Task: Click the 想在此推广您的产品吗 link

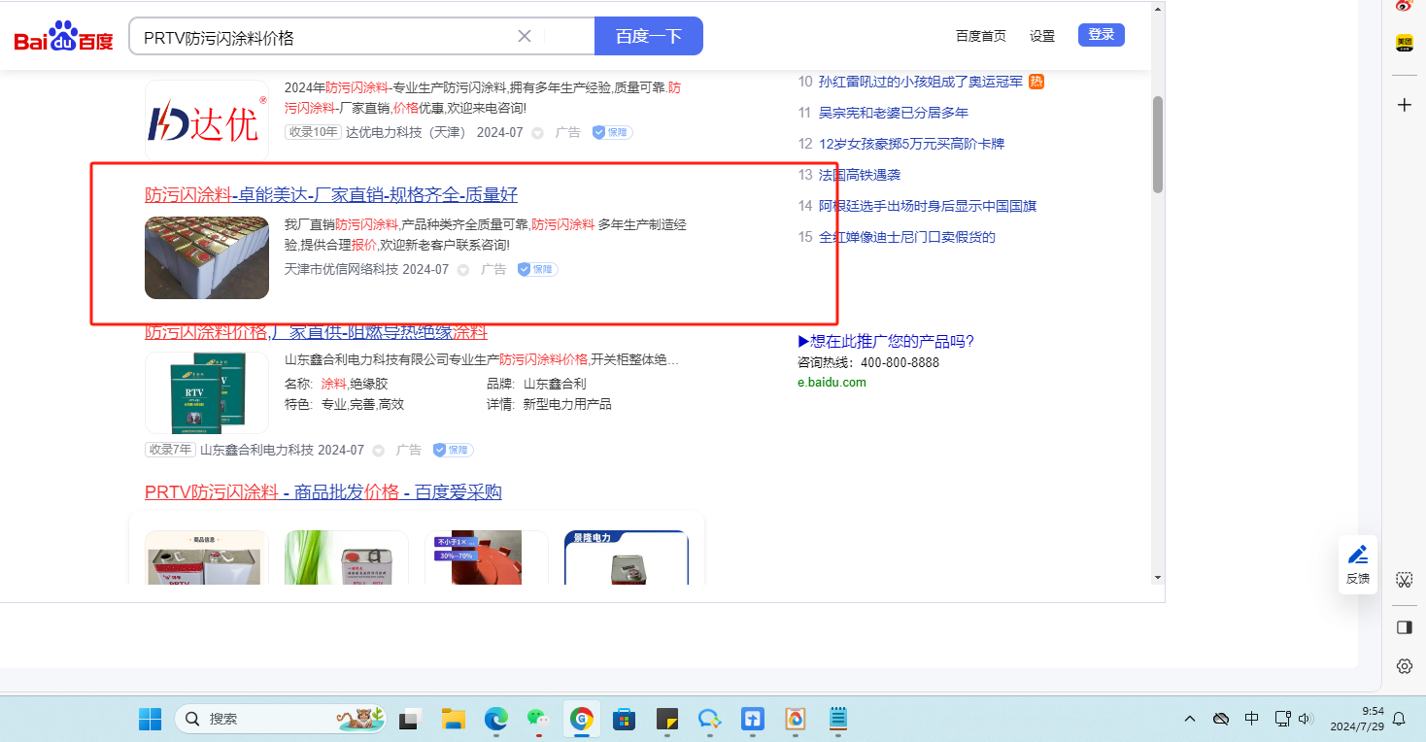Action: tap(886, 341)
